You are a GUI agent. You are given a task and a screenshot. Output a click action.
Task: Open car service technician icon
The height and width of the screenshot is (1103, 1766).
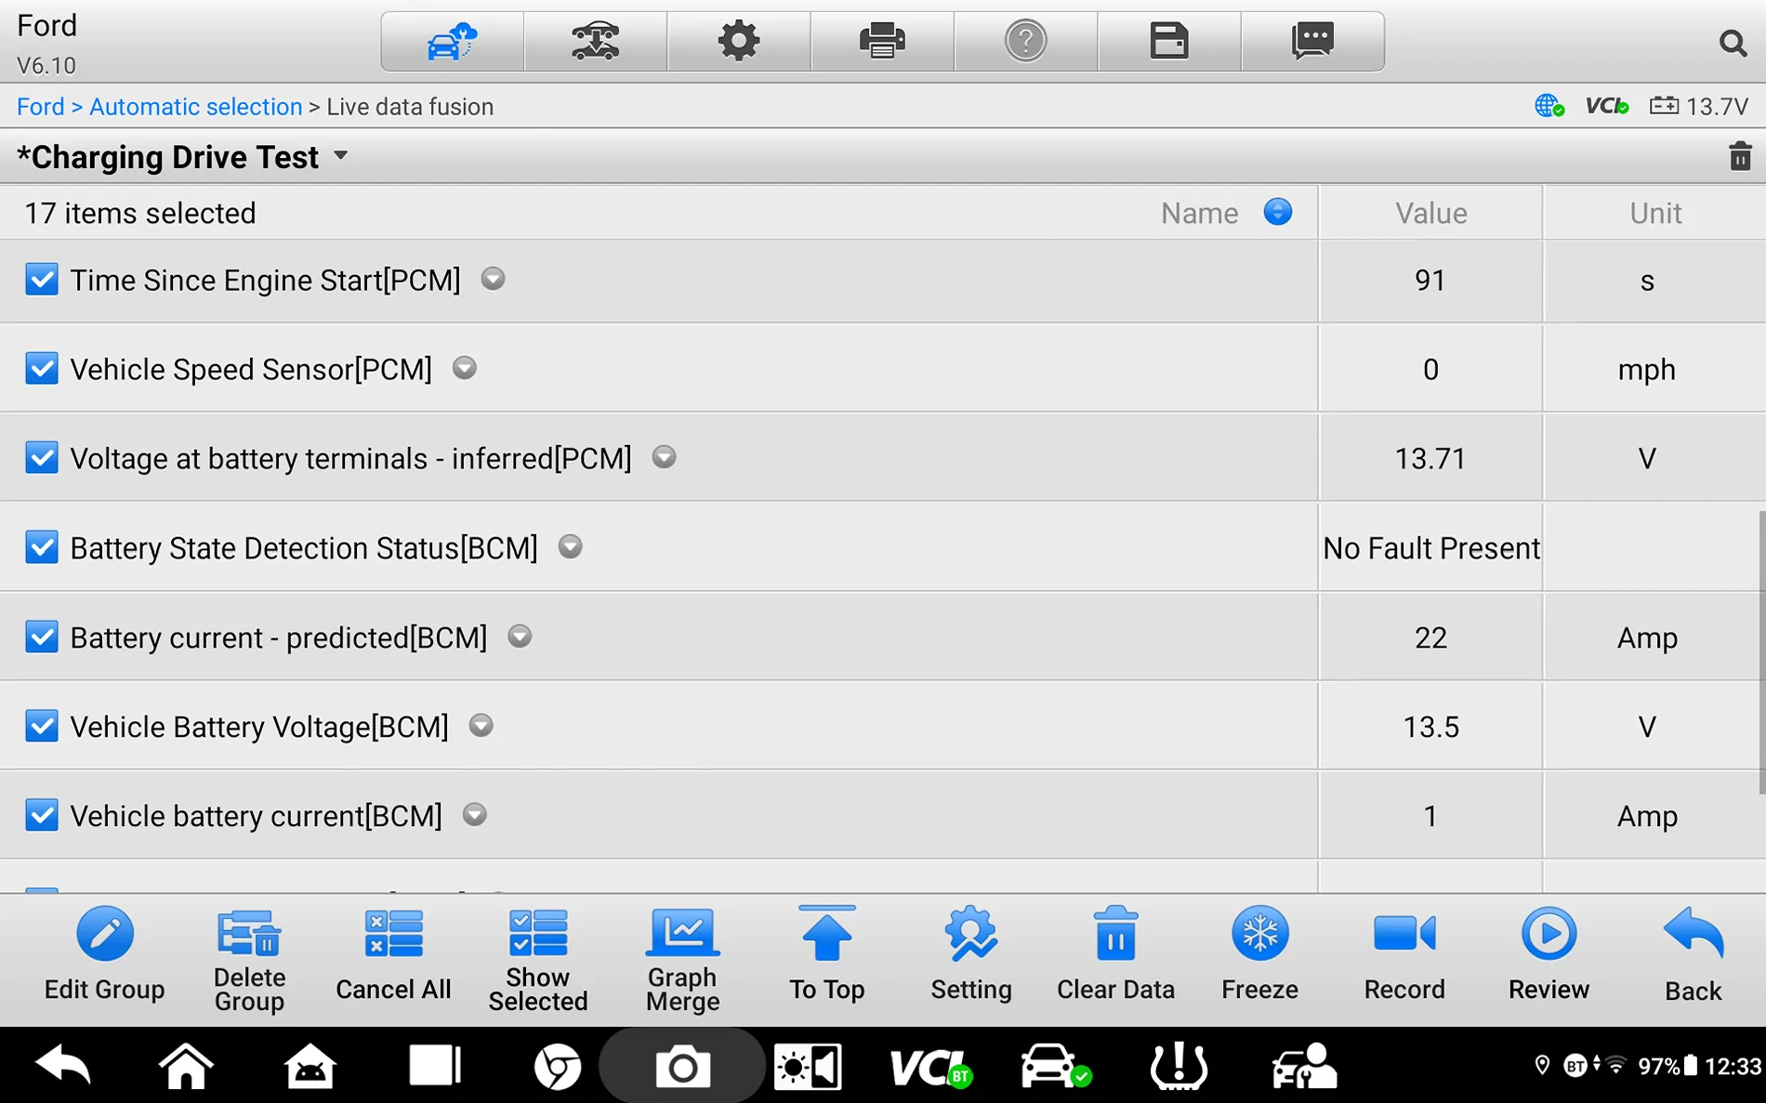tap(1303, 1066)
